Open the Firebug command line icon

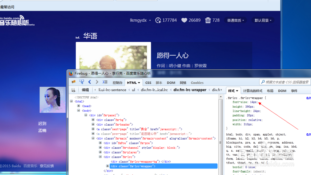[x=105, y=82]
